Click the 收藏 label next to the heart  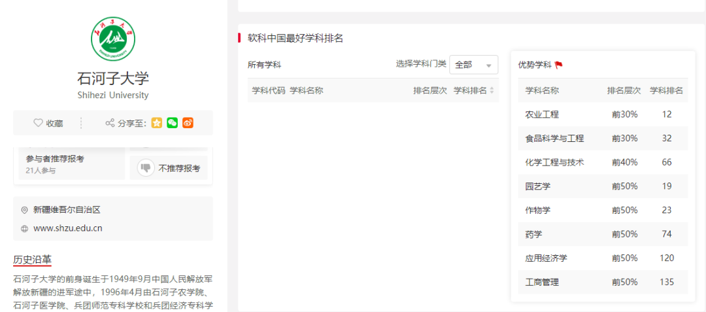point(54,124)
